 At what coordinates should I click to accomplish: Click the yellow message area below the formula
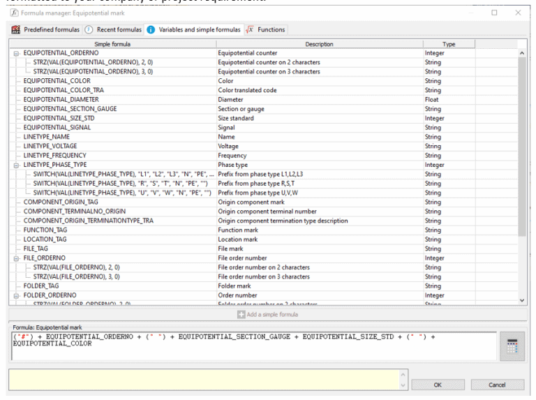(x=204, y=380)
